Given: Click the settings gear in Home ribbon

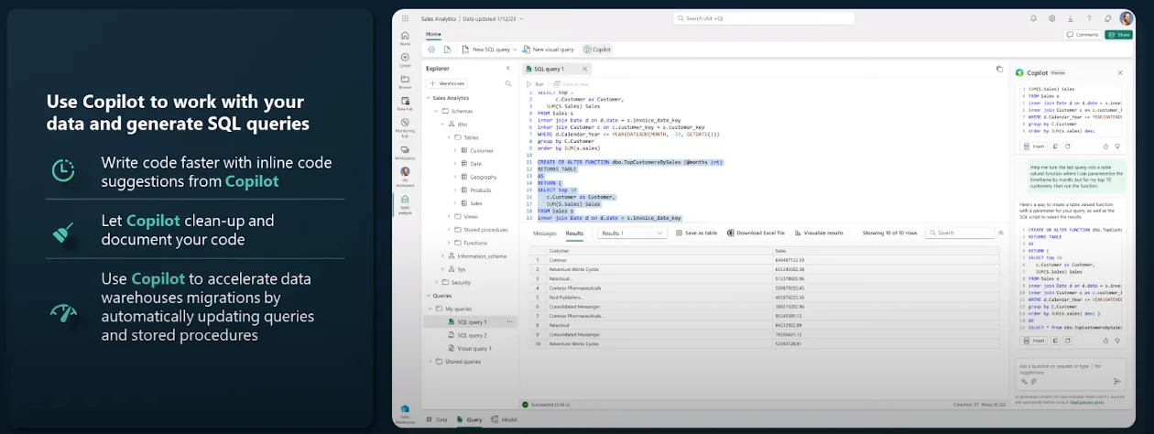Looking at the screenshot, I should [431, 49].
